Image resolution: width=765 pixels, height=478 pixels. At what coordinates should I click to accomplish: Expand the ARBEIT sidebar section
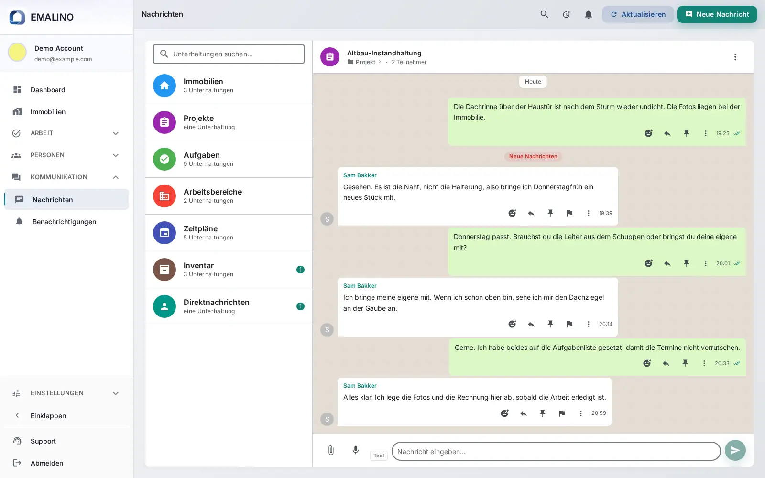pyautogui.click(x=66, y=133)
